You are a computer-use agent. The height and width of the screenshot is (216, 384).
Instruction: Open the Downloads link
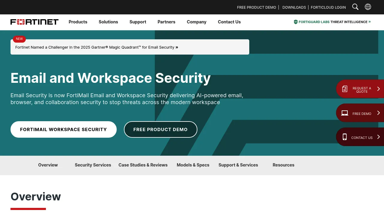coord(294,7)
